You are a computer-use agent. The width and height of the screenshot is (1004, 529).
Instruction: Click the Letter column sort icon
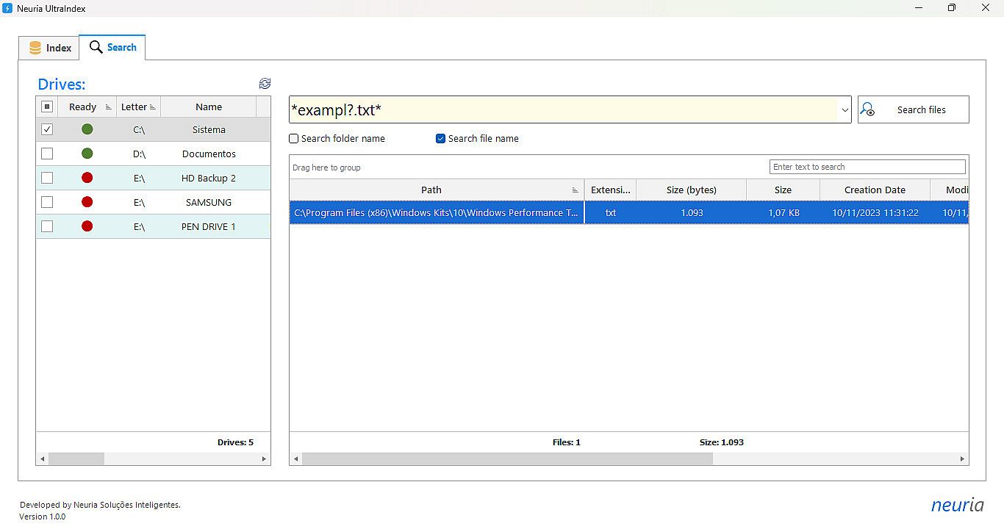pos(153,107)
